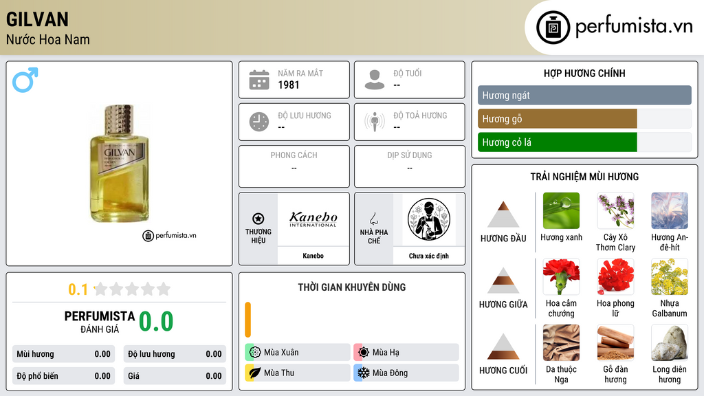Click the nose icon above Nhà pha chế
704x396 pixels.
point(373,219)
